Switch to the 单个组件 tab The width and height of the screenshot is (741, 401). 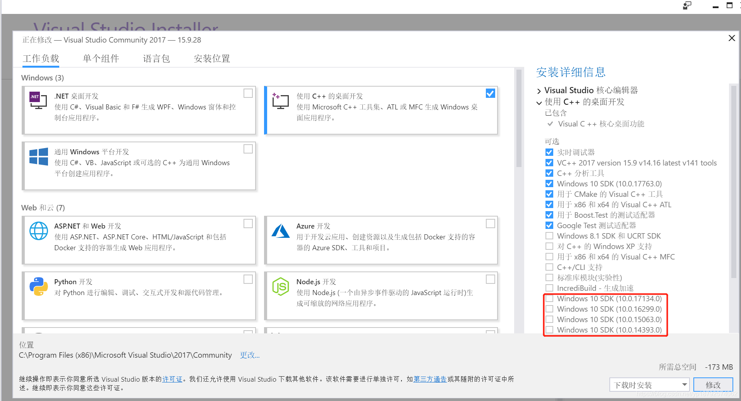point(101,58)
